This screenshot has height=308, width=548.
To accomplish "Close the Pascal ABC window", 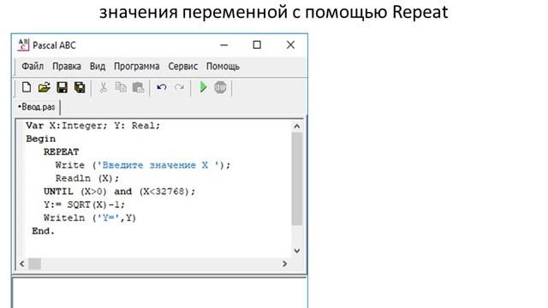I will [290, 44].
